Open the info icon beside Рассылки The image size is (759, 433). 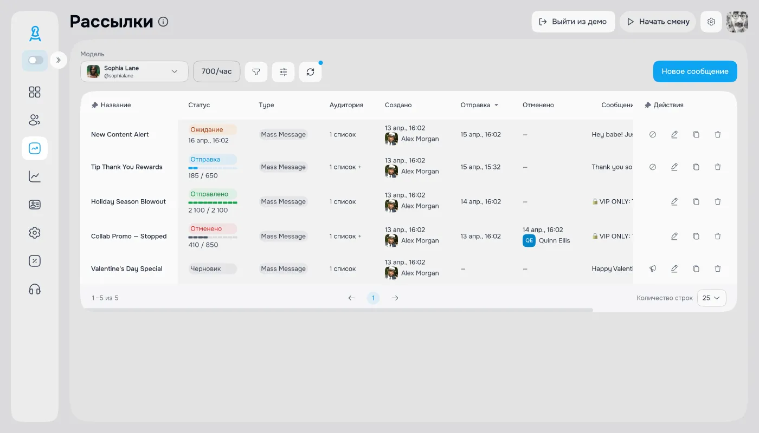coord(163,22)
